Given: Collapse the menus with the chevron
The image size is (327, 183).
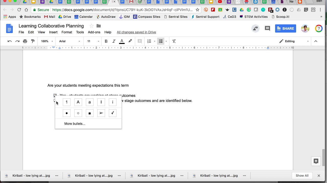Looking at the screenshot, I should pyautogui.click(x=316, y=41).
